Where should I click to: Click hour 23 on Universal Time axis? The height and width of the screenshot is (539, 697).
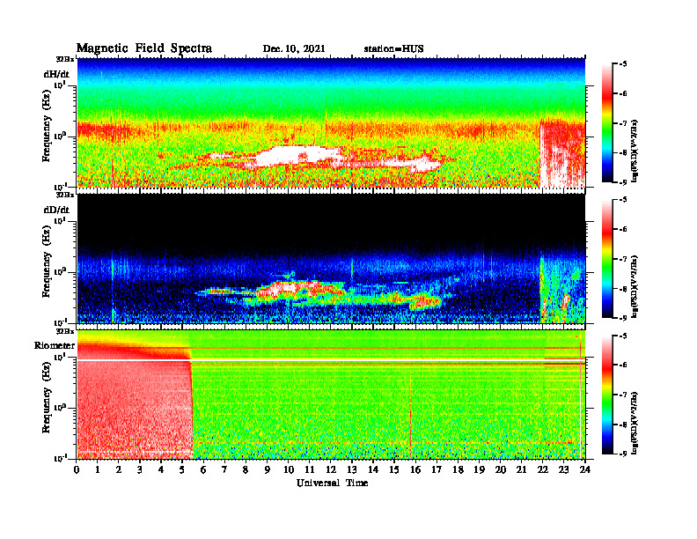pos(563,469)
